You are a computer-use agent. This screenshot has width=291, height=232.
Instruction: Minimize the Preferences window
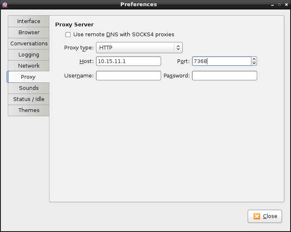(272, 5)
